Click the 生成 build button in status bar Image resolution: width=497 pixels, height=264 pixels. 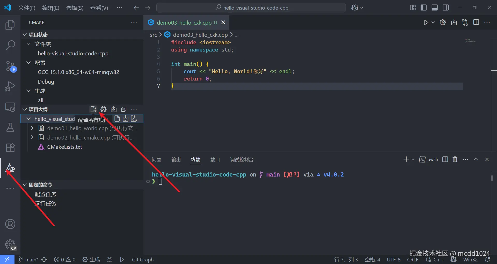pyautogui.click(x=91, y=259)
